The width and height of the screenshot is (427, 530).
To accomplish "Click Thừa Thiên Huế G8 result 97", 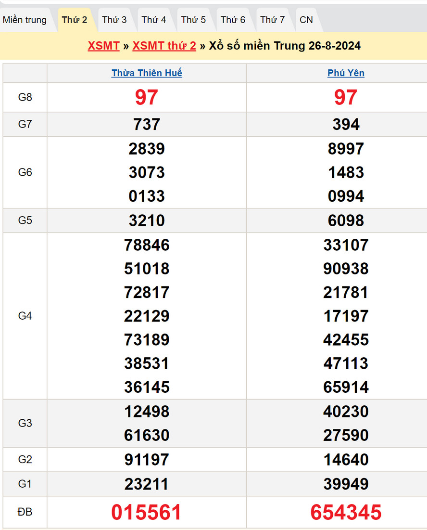I will pos(147,98).
